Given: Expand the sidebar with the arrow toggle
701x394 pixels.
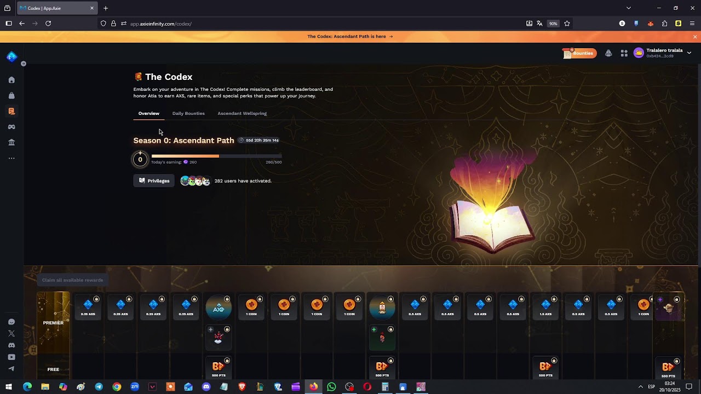Looking at the screenshot, I should (x=24, y=64).
